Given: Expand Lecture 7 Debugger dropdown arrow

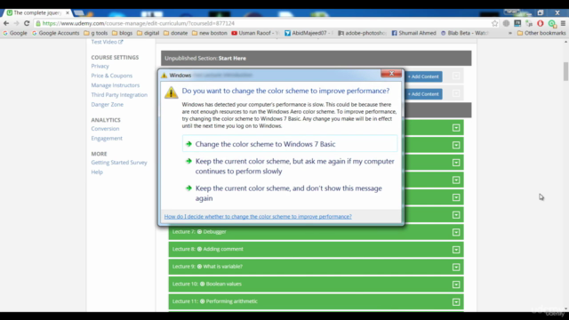Looking at the screenshot, I should (456, 232).
